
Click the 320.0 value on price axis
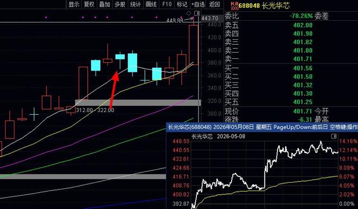pyautogui.click(x=214, y=101)
